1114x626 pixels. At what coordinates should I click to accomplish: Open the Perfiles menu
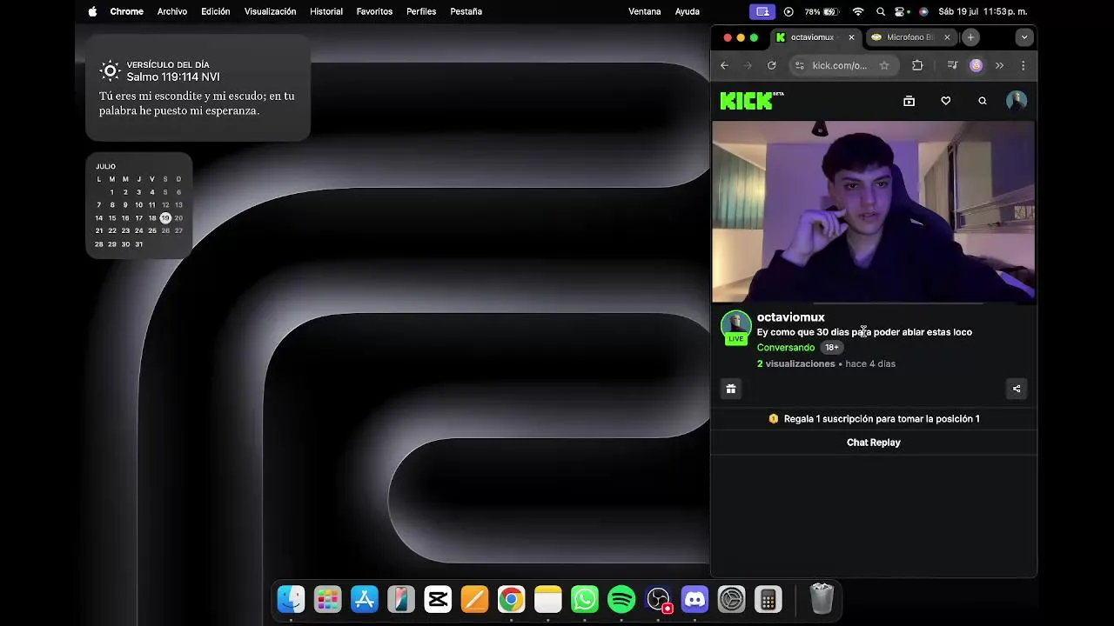click(x=421, y=11)
